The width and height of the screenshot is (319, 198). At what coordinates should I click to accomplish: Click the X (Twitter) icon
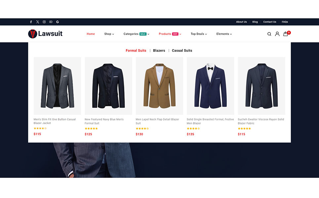tap(38, 22)
